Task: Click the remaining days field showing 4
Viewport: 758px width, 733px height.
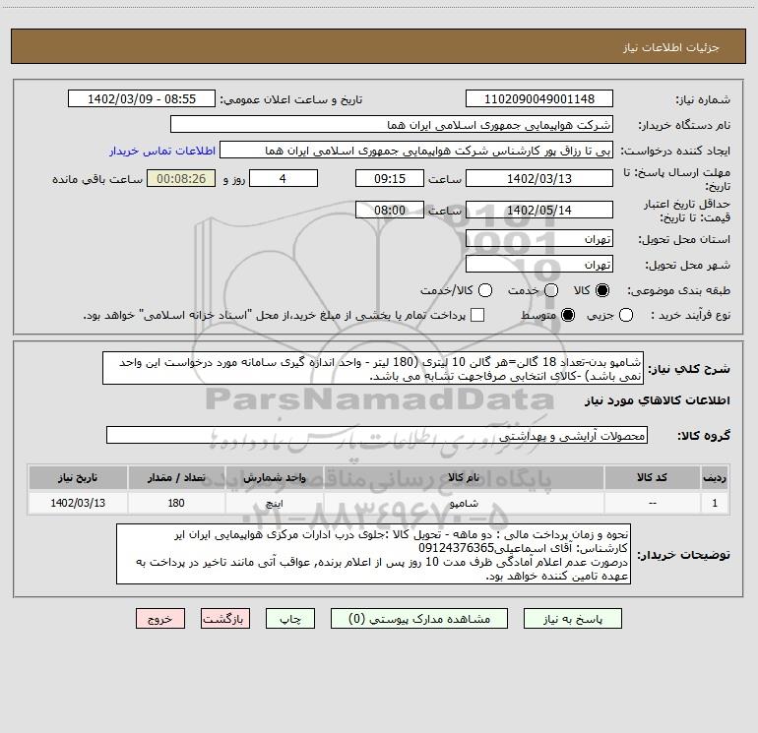Action: 284,178
